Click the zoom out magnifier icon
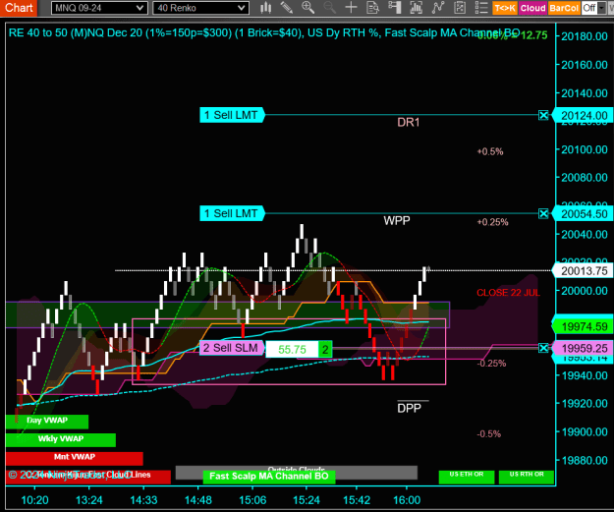 point(329,8)
